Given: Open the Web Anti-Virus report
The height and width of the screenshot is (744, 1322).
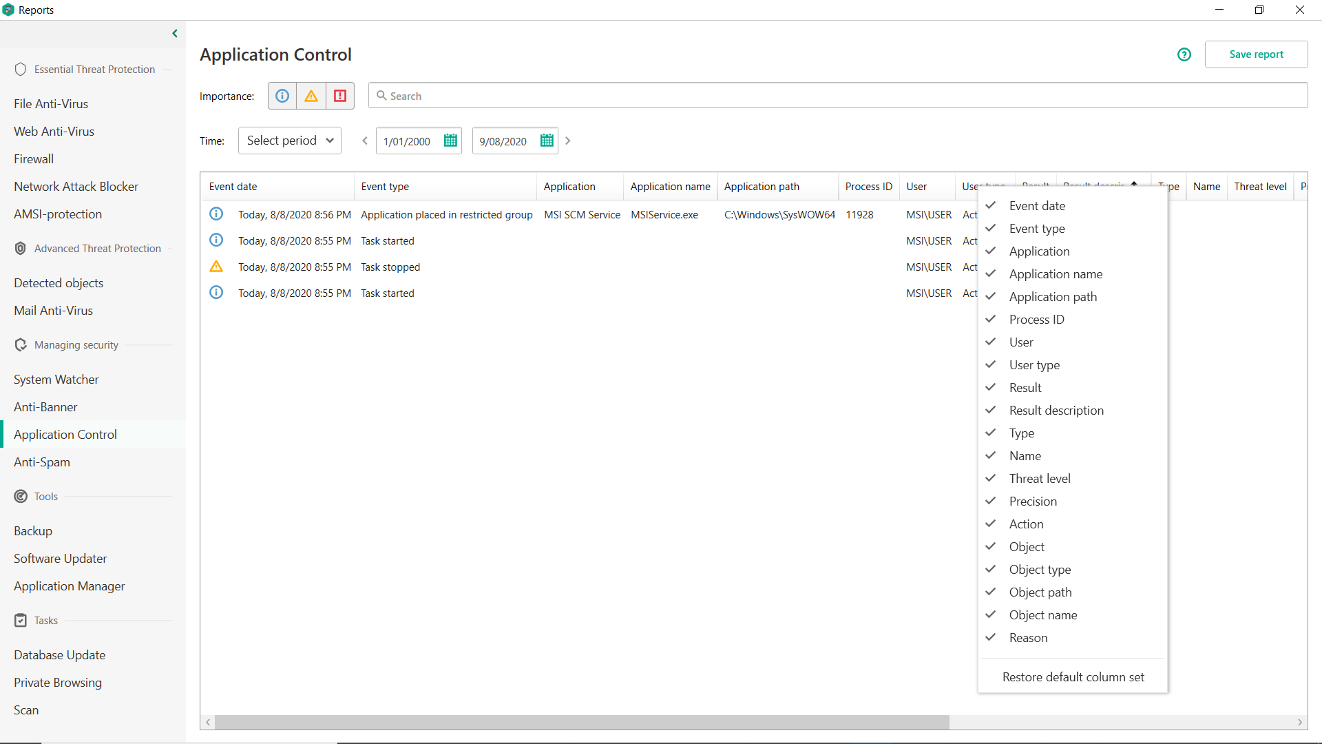Looking at the screenshot, I should click(54, 131).
